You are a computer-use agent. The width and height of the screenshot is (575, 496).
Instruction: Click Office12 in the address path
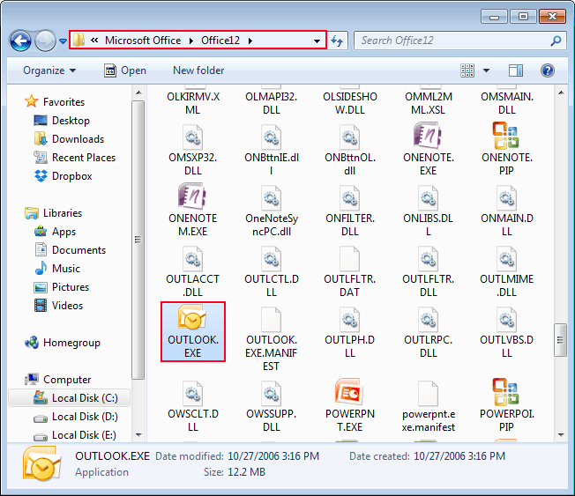[220, 41]
